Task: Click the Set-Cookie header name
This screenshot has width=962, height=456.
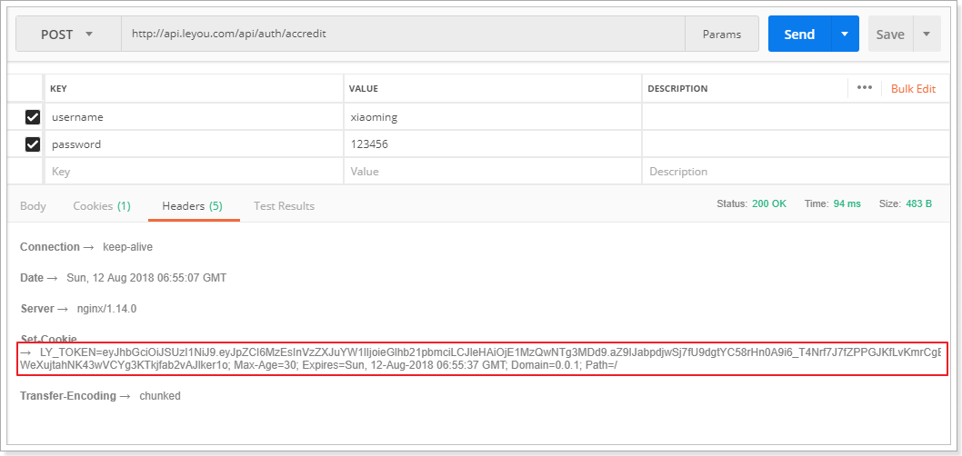Action: click(48, 338)
